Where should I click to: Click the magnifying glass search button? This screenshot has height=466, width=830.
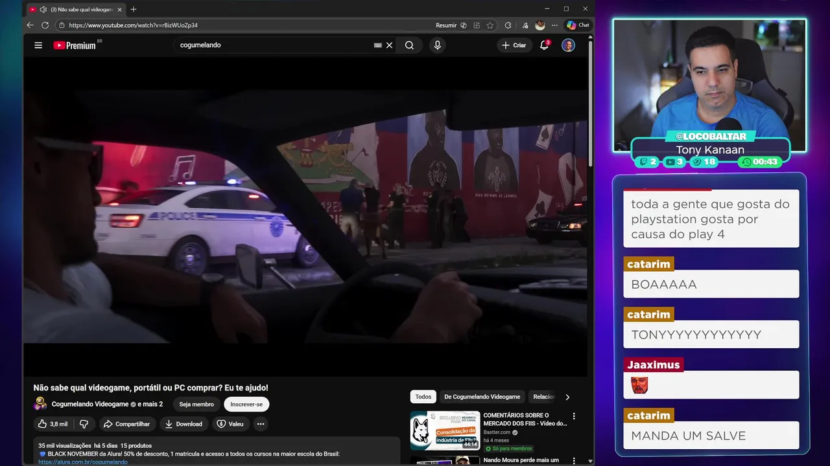pyautogui.click(x=409, y=45)
